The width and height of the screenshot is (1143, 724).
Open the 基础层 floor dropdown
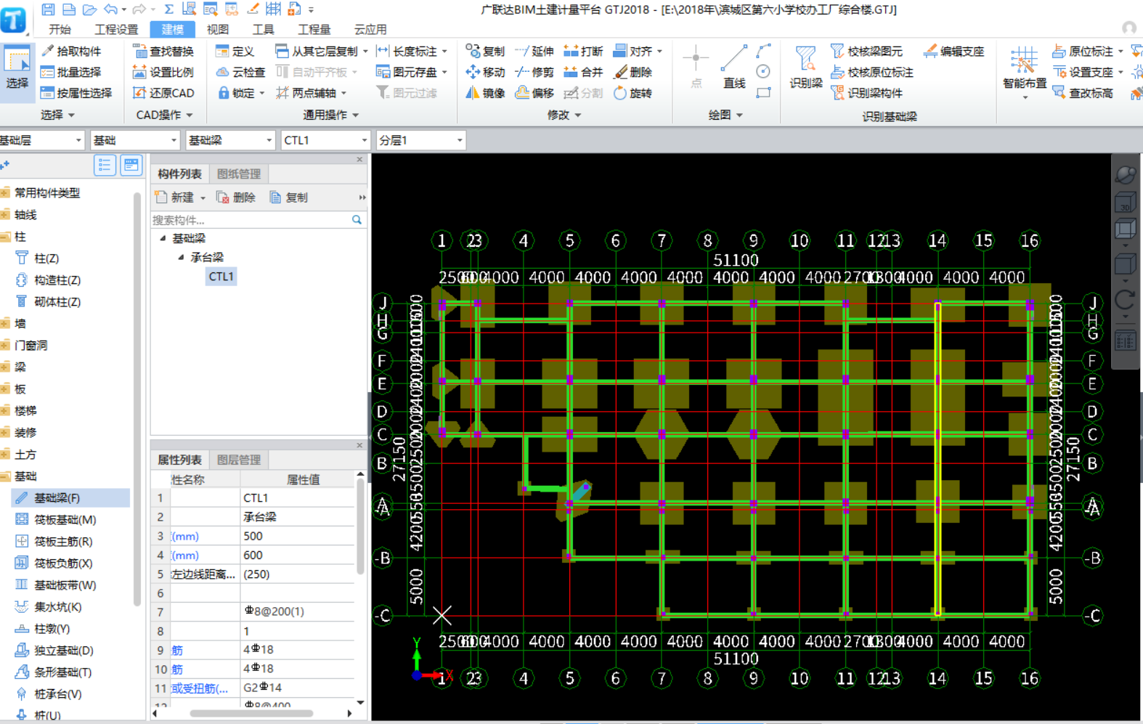(x=41, y=140)
